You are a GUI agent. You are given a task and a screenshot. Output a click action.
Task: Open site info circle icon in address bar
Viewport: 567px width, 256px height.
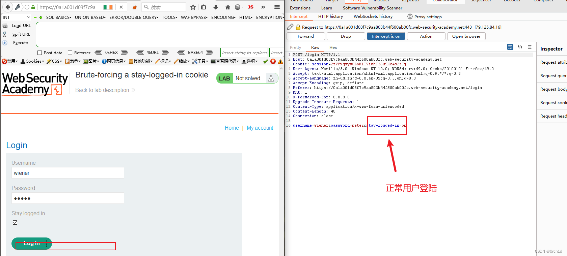[27, 7]
